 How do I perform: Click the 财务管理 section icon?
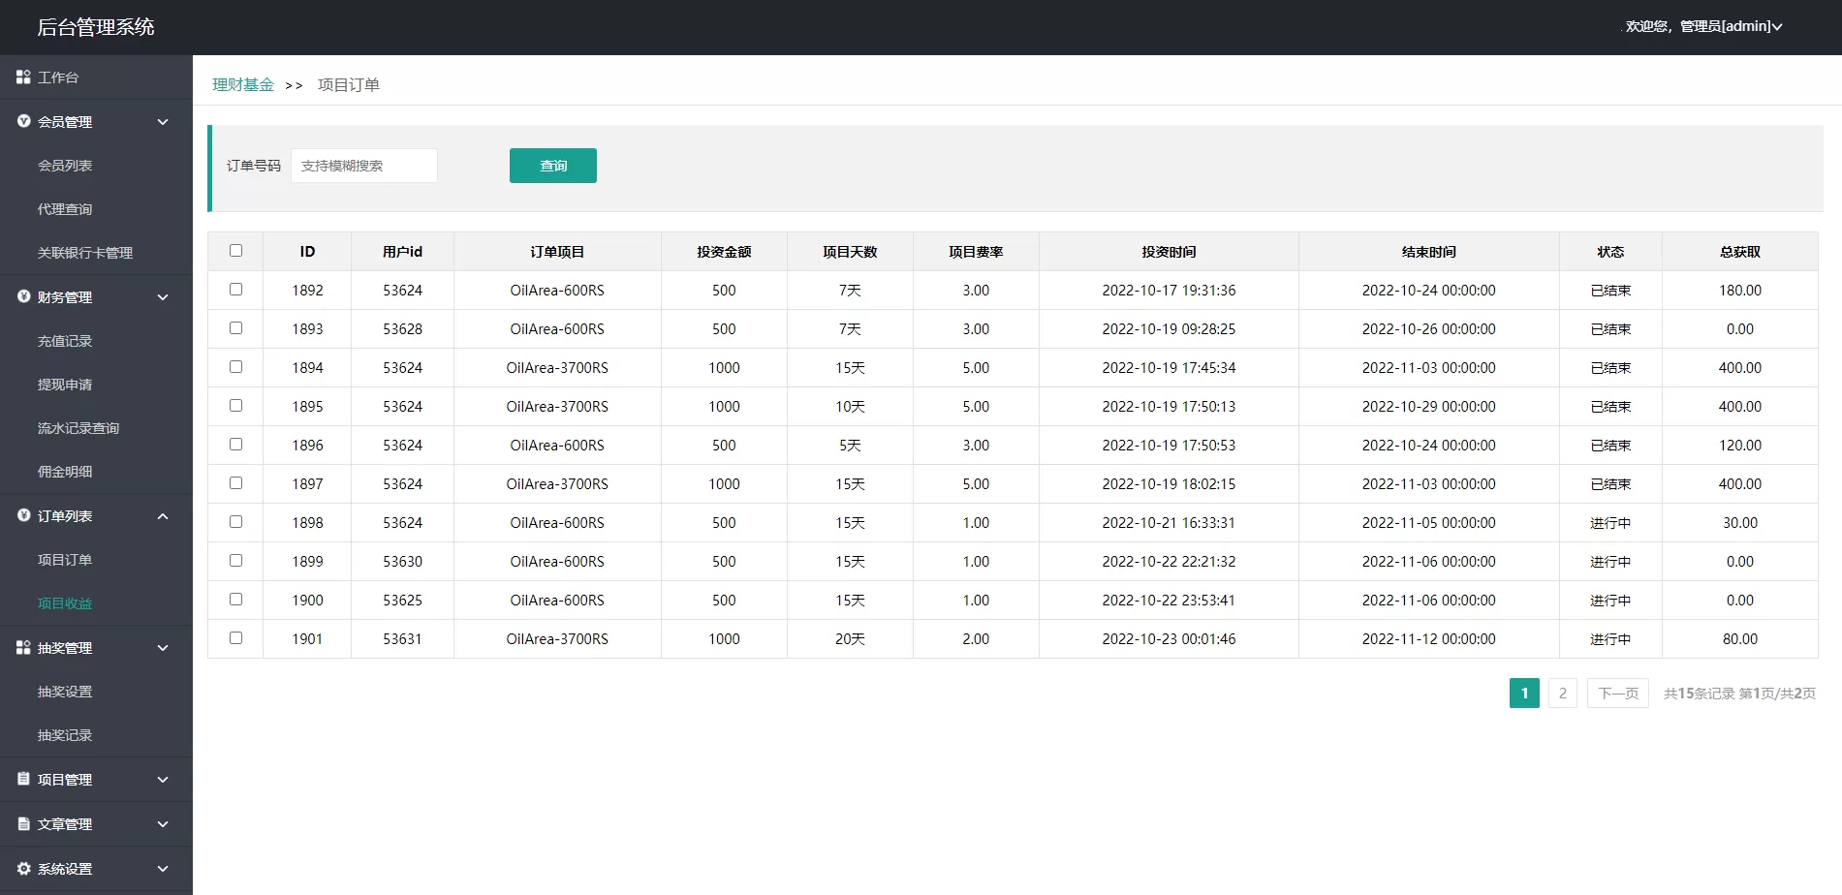[23, 296]
